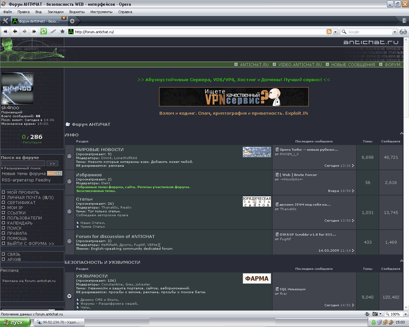Click the Rewind navigation button
Image resolution: width=409 pixels, height=327 pixels.
(5, 31)
